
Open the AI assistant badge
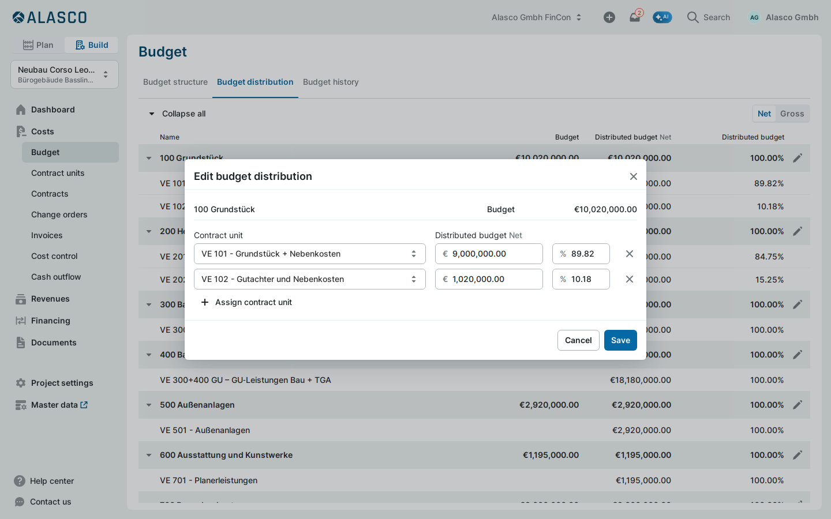[x=662, y=17]
